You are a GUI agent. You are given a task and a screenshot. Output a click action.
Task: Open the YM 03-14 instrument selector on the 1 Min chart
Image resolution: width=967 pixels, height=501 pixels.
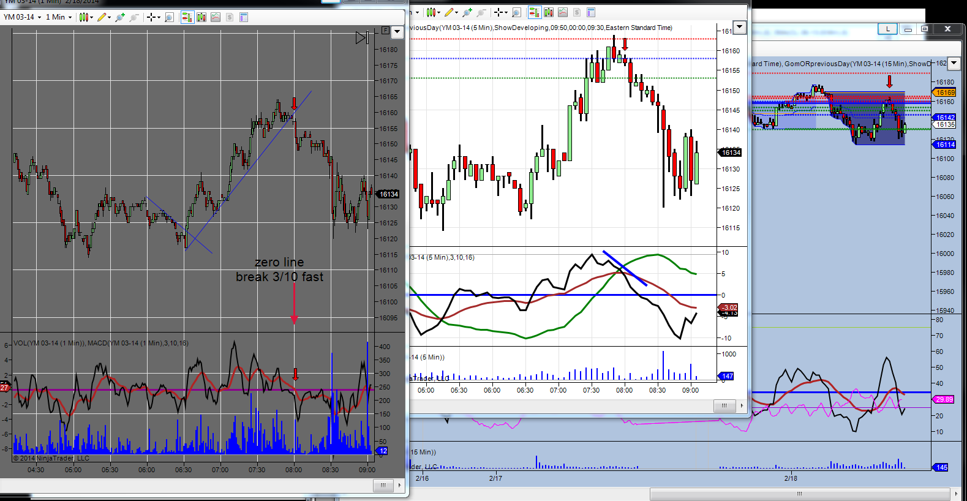pos(22,17)
